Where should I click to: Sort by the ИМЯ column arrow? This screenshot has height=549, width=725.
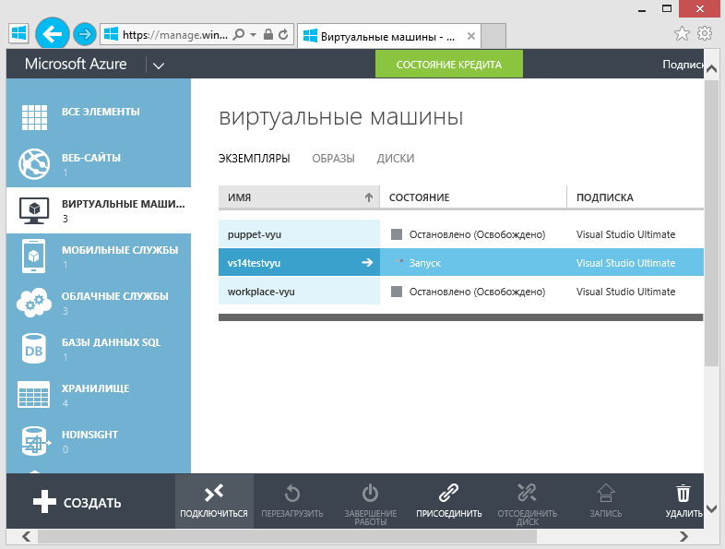pos(369,197)
